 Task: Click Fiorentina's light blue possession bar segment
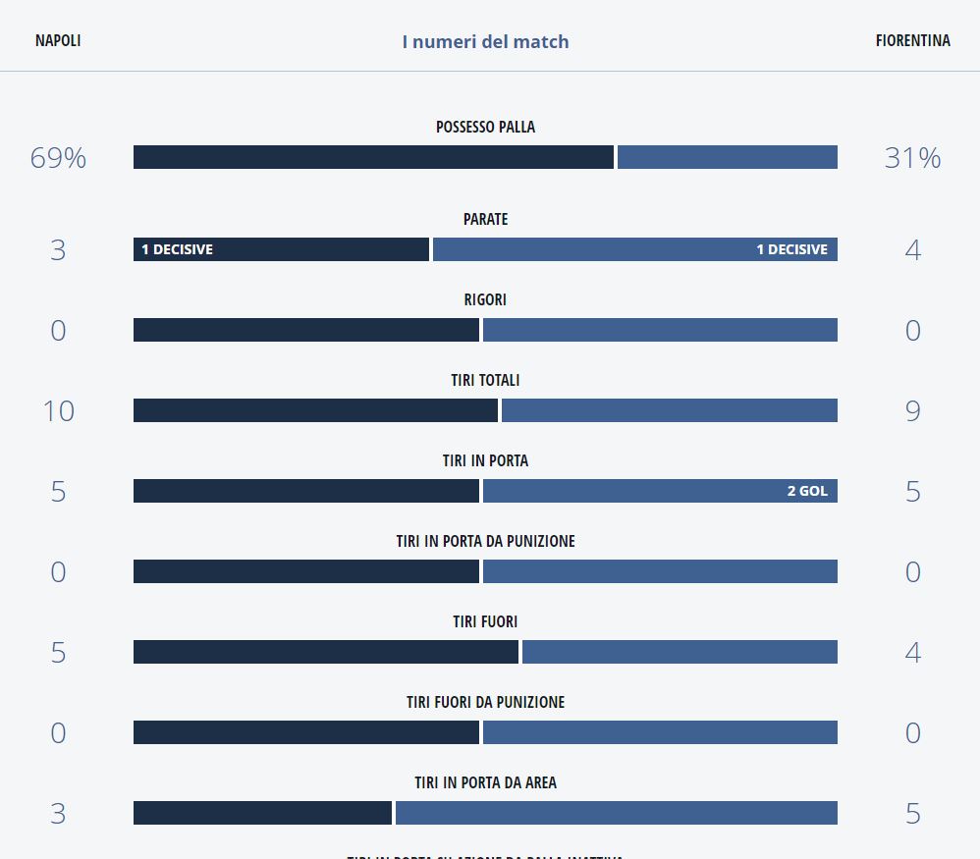pyautogui.click(x=727, y=157)
